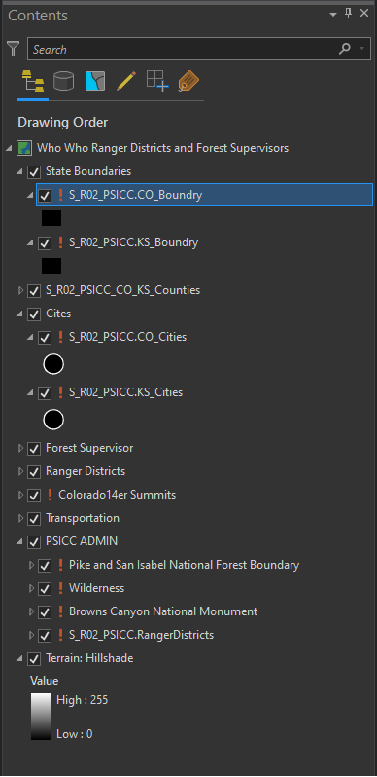Select Colorado14er Summits layer name
The height and width of the screenshot is (777, 377).
[118, 495]
